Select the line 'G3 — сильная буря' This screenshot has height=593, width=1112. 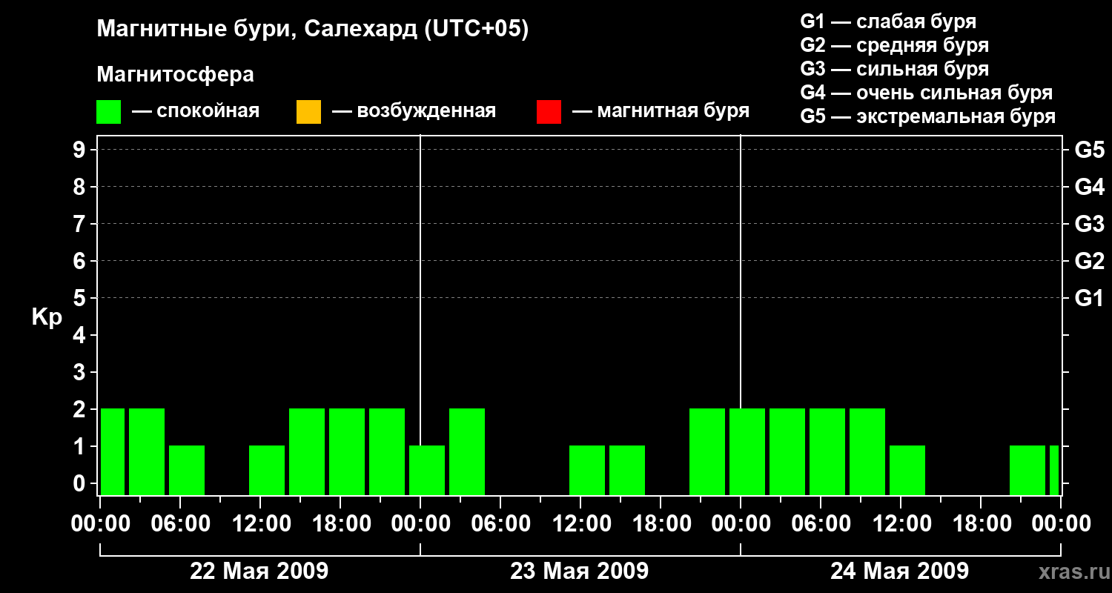coord(895,69)
